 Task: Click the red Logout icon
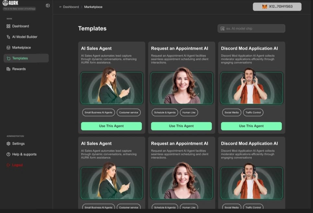pyautogui.click(x=8, y=165)
